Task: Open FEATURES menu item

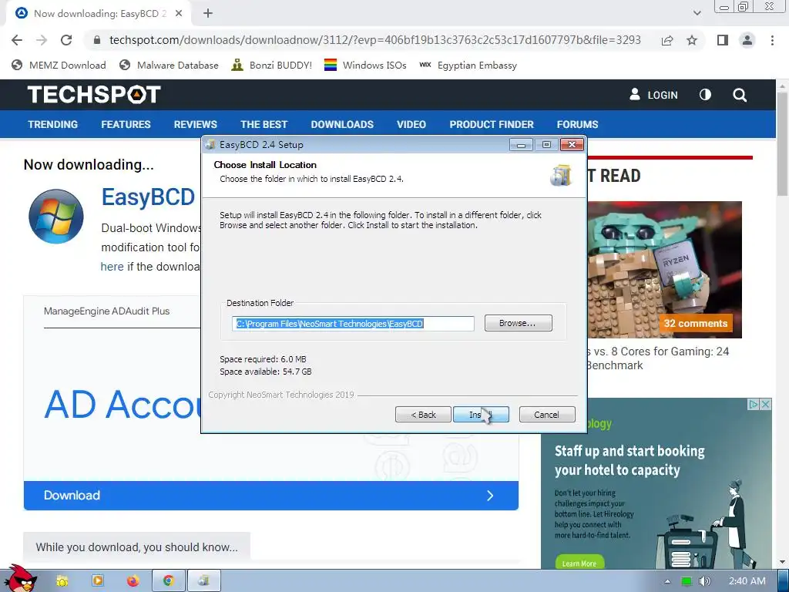Action: point(126,124)
